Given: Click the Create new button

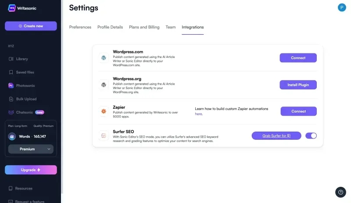Looking at the screenshot, I should pyautogui.click(x=31, y=26).
